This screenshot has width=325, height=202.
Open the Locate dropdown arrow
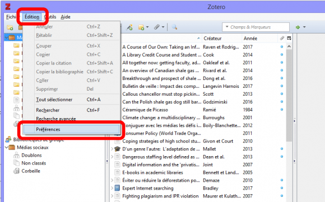[x=304, y=27]
